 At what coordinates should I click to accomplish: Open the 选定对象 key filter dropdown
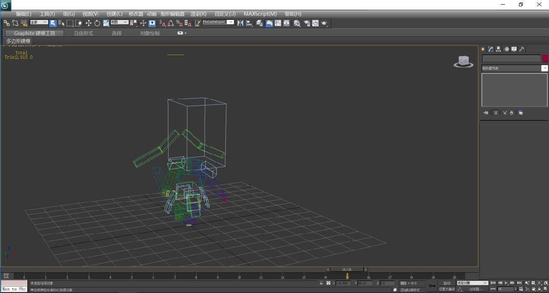[472, 283]
